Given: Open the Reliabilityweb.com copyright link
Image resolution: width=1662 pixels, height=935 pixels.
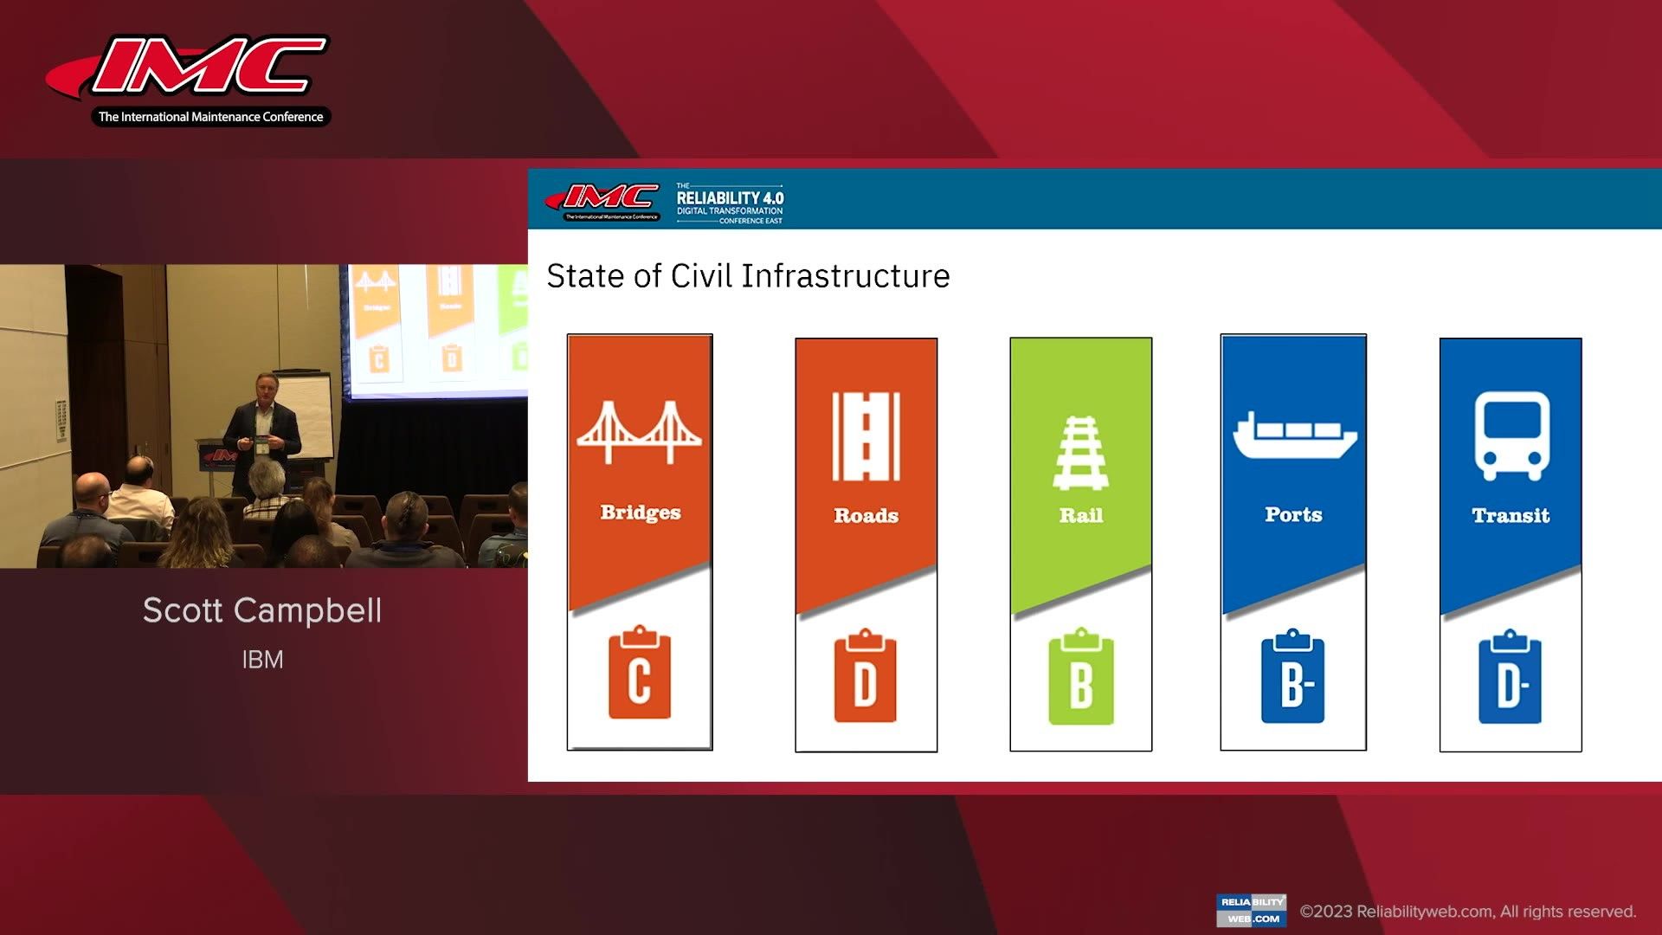Looking at the screenshot, I should (1468, 912).
